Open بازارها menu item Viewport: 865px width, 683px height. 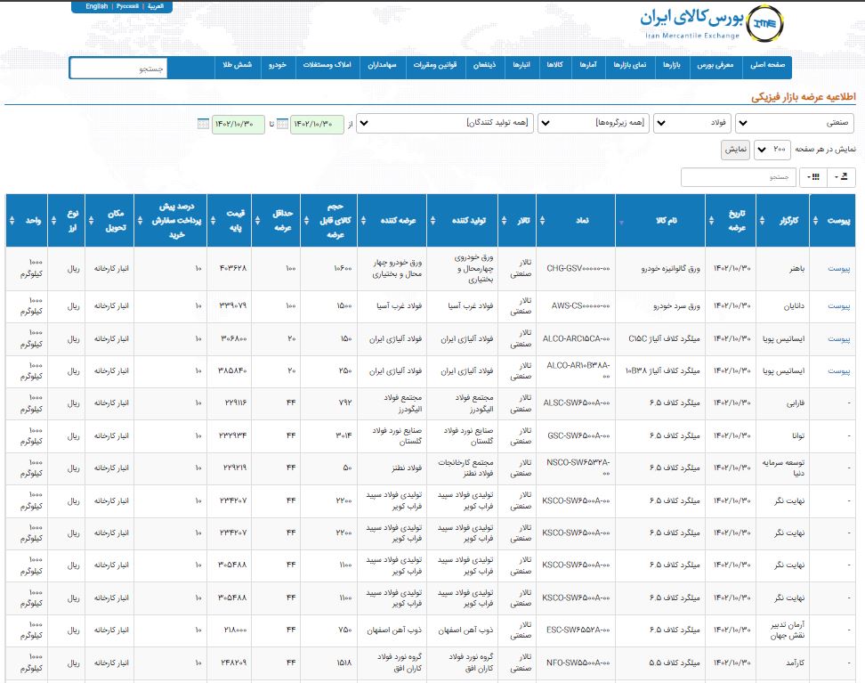[x=672, y=65]
